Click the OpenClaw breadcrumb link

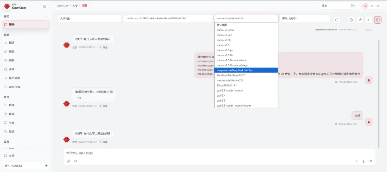pos(62,6)
